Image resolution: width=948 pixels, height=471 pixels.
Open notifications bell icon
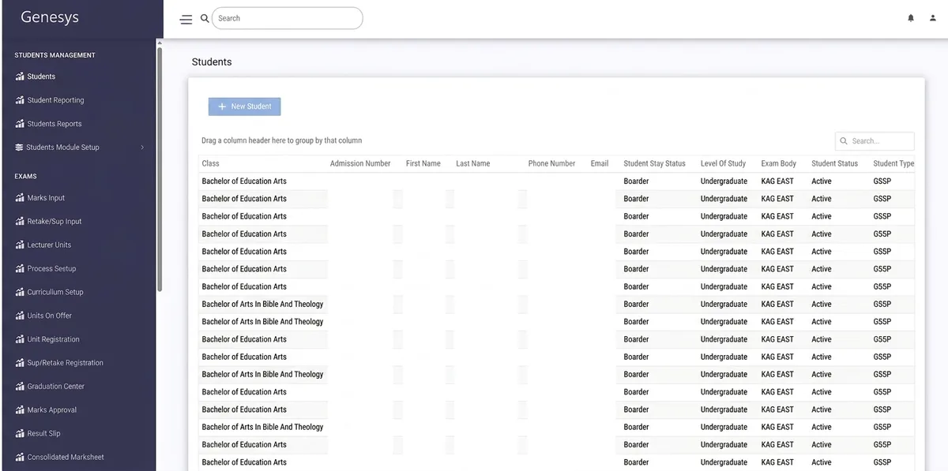(x=911, y=18)
